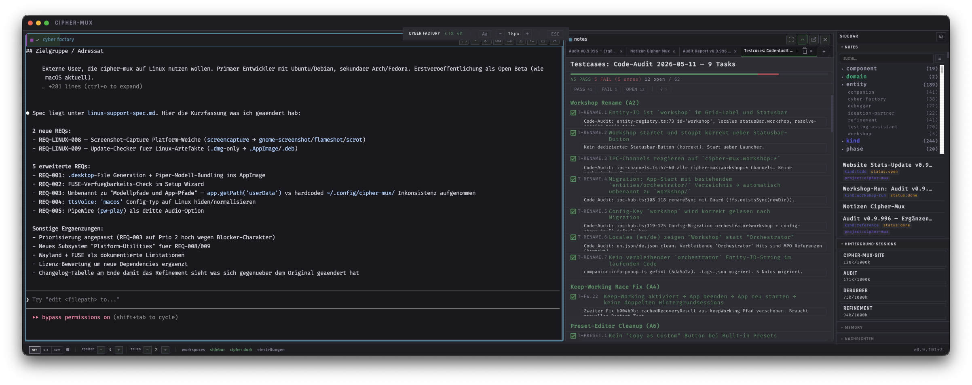
Task: Increase the zeilen row count
Action: pos(165,350)
